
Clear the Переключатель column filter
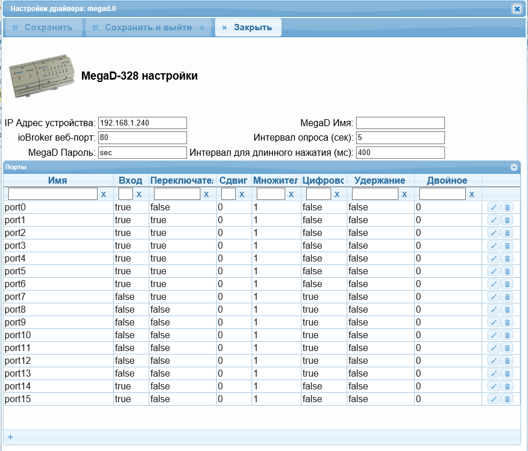click(206, 194)
